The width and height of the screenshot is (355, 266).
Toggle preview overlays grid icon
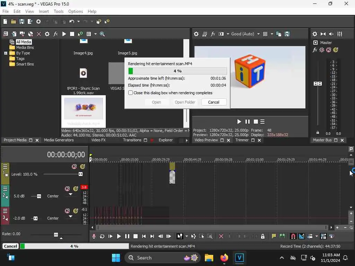pyautogui.click(x=265, y=34)
